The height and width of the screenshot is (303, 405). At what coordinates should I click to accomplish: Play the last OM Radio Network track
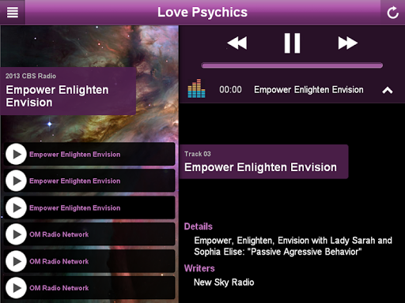click(x=16, y=288)
